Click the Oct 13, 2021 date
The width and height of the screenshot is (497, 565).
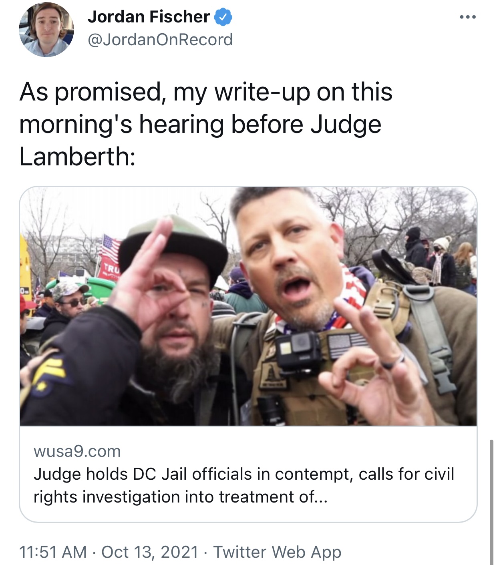pos(150,552)
